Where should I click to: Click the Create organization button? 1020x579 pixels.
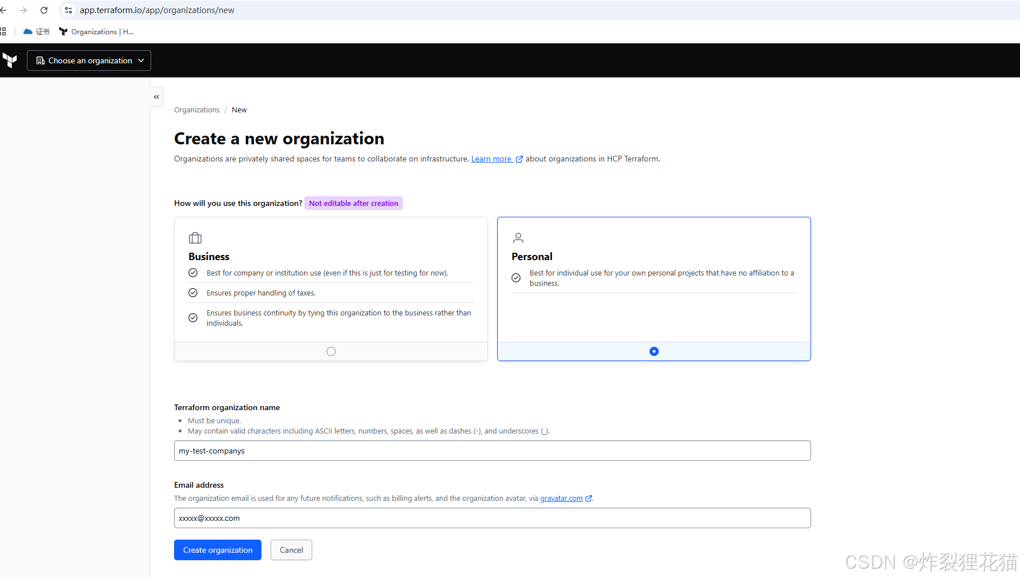217,550
